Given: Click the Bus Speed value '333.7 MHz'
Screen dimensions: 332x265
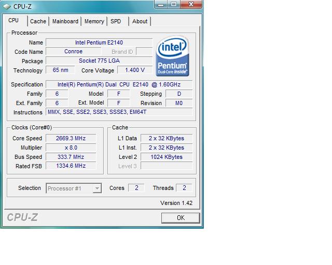Looking at the screenshot, I should pos(71,157).
